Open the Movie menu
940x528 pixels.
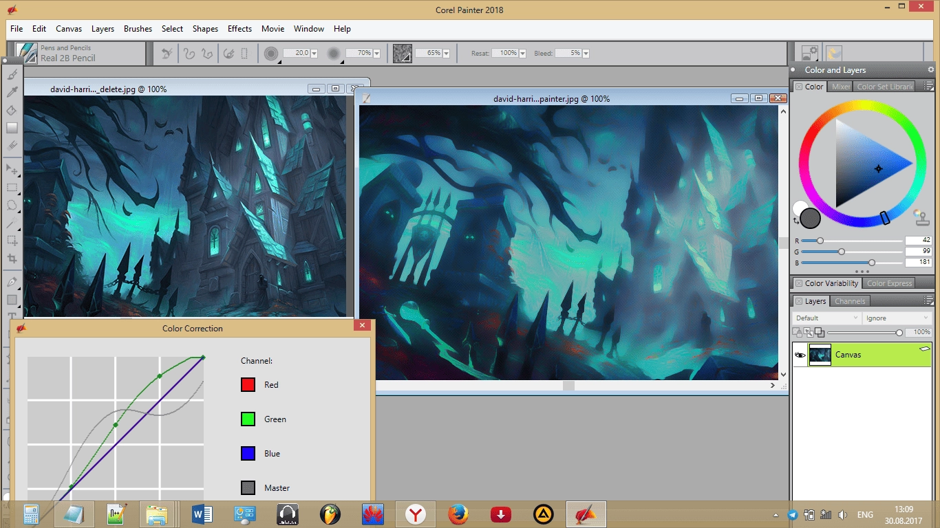(273, 29)
